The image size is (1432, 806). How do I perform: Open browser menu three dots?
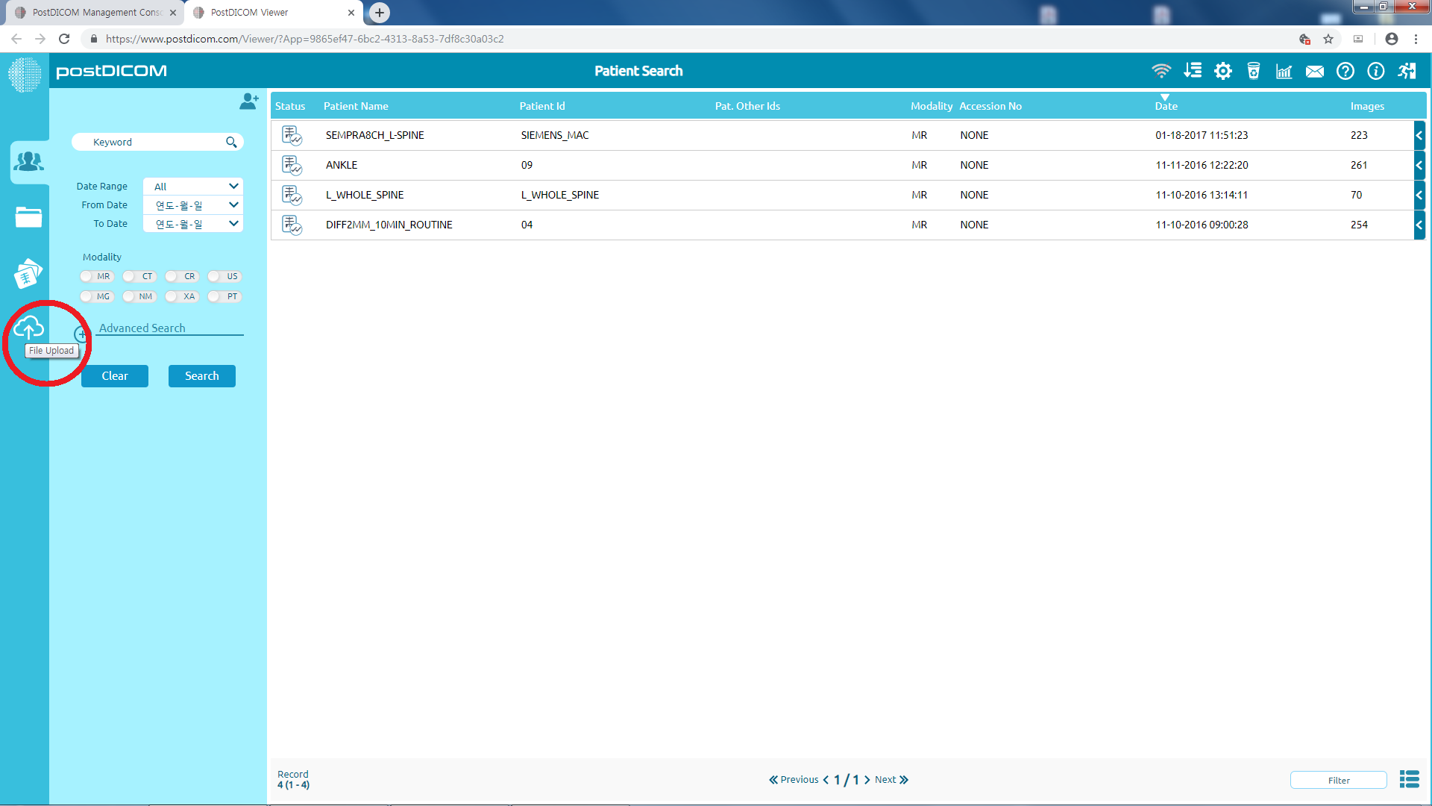coord(1416,39)
